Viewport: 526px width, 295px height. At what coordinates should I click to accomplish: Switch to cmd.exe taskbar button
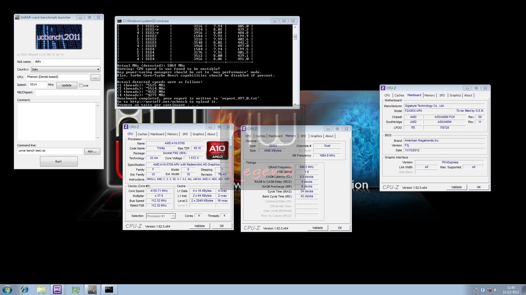click(109, 290)
